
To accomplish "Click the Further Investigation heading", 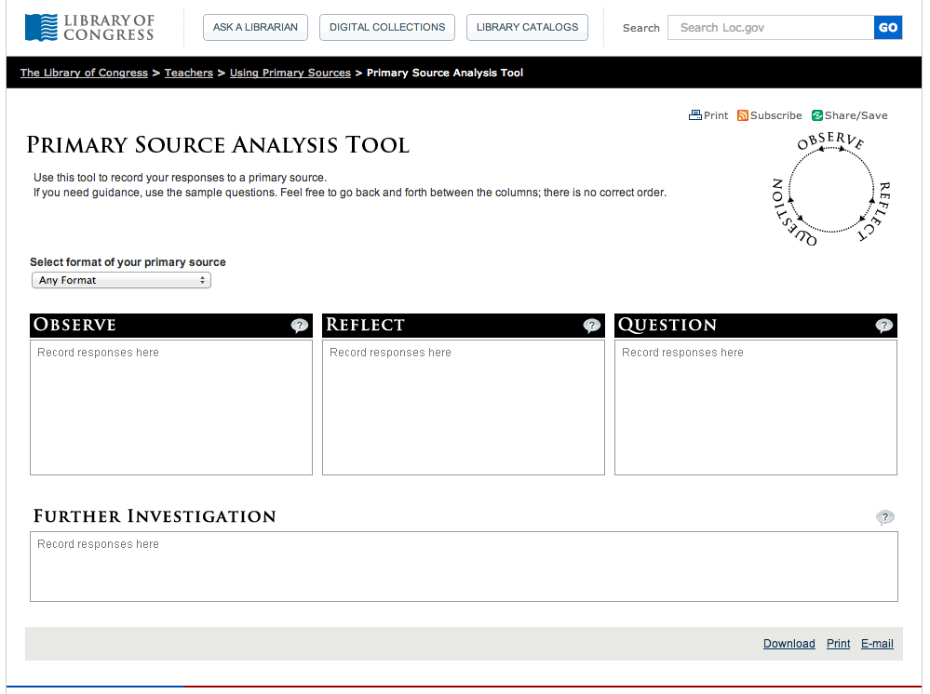I will [x=155, y=516].
